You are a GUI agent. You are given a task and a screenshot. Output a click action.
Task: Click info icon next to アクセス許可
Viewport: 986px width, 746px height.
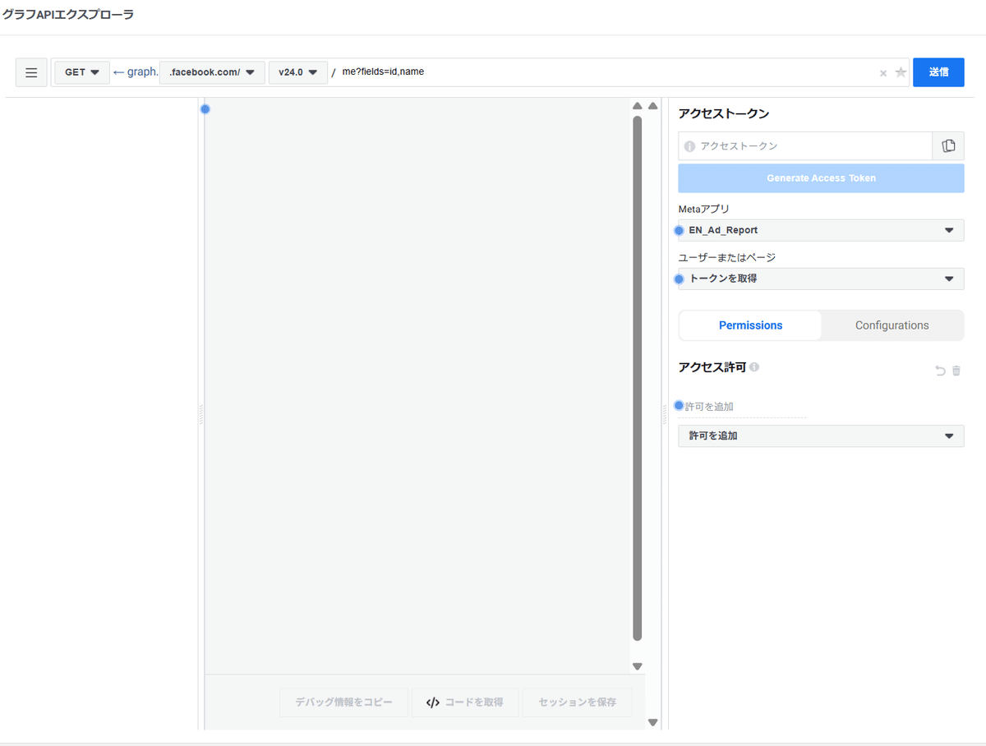(x=754, y=367)
